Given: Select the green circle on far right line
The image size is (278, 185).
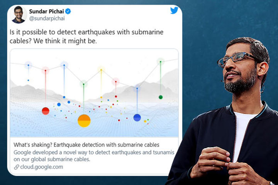Looking at the screenshot, I should [x=161, y=97].
